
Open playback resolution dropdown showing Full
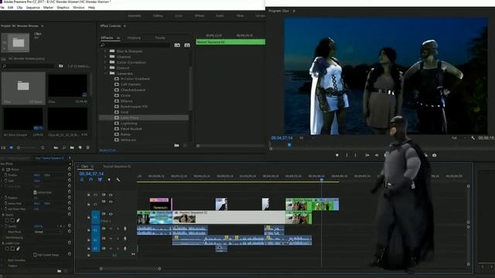(459, 138)
